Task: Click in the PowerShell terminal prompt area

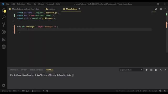Action: coord(42,75)
